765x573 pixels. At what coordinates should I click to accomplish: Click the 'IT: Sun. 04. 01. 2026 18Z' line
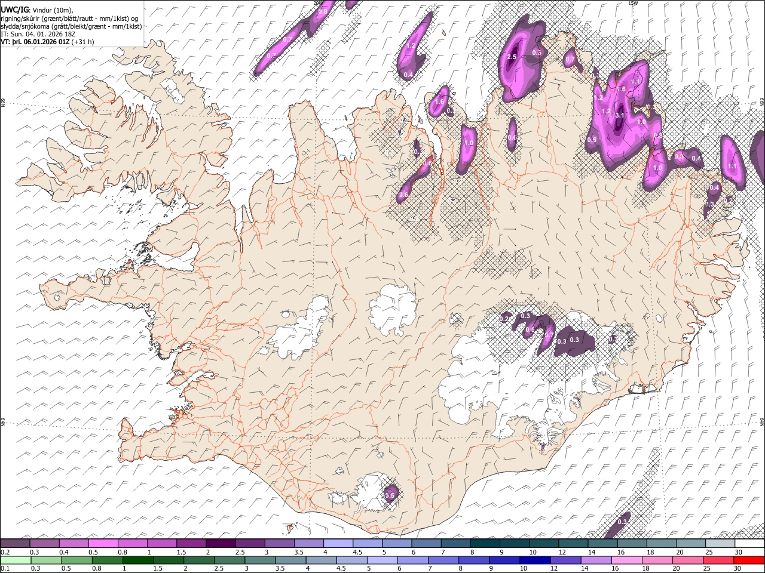(38, 34)
